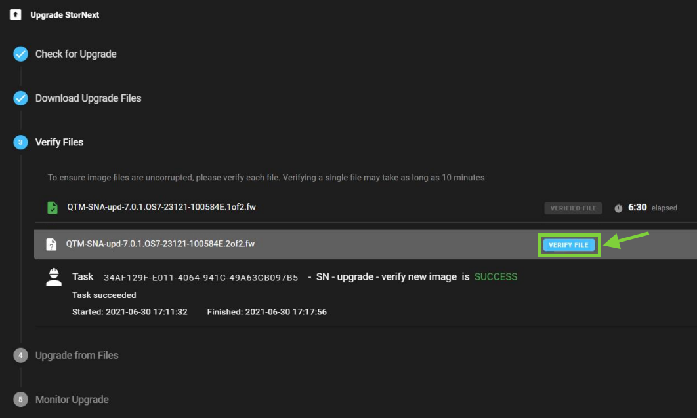
Task: Click the SN - upgrade - verify new image text
Action: [x=387, y=277]
